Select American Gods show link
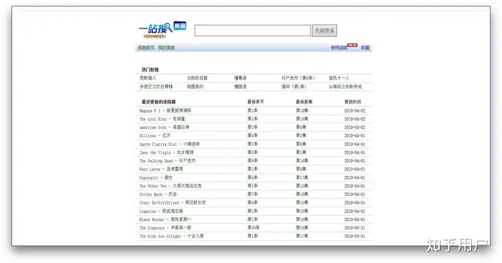 click(x=165, y=127)
